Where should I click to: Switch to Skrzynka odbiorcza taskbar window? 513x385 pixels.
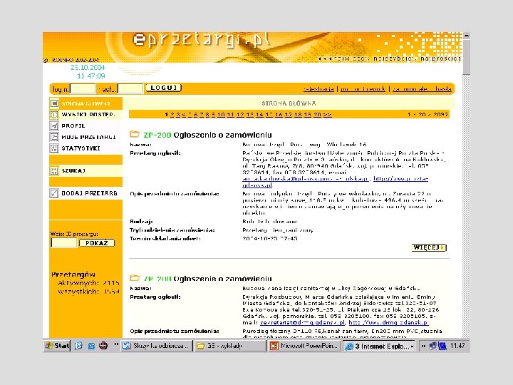(157, 346)
